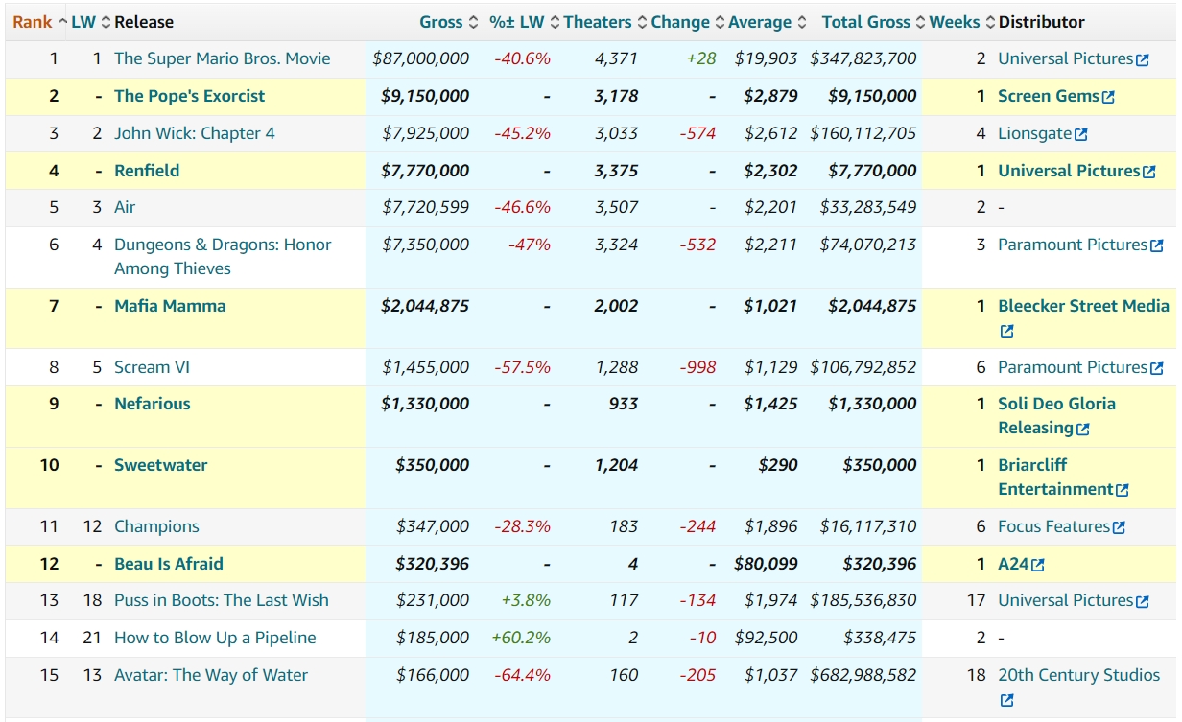Click external icon beside Soli Deo Gloria Releasing

click(1083, 430)
